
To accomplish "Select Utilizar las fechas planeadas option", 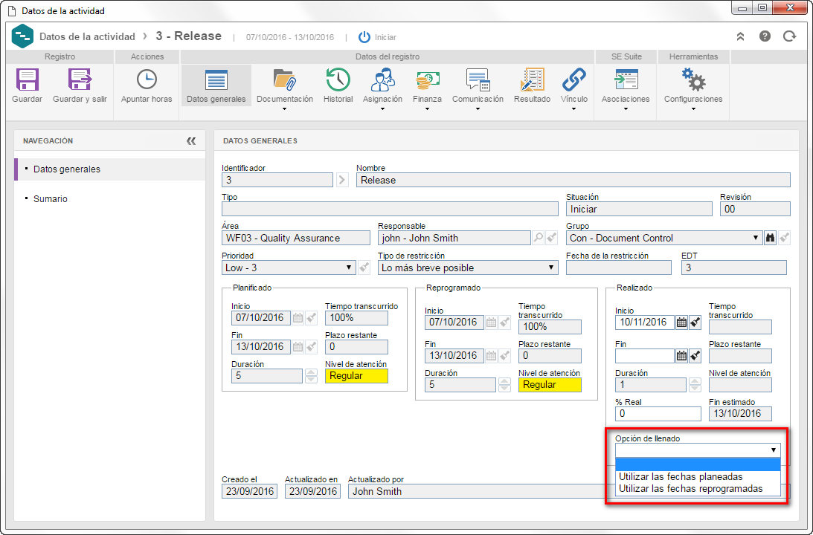I will pos(698,476).
